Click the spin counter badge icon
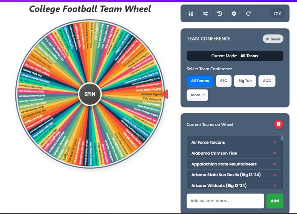 (x=277, y=13)
